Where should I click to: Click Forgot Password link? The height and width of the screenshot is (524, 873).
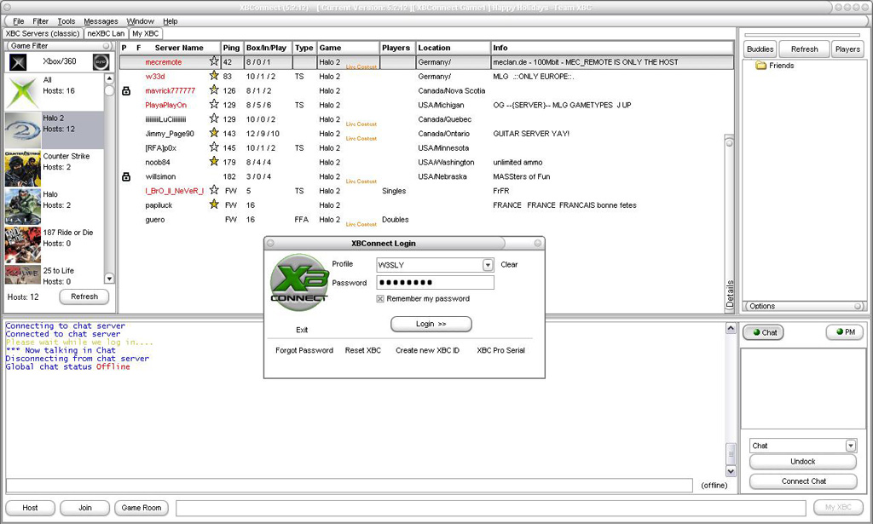[x=304, y=350]
